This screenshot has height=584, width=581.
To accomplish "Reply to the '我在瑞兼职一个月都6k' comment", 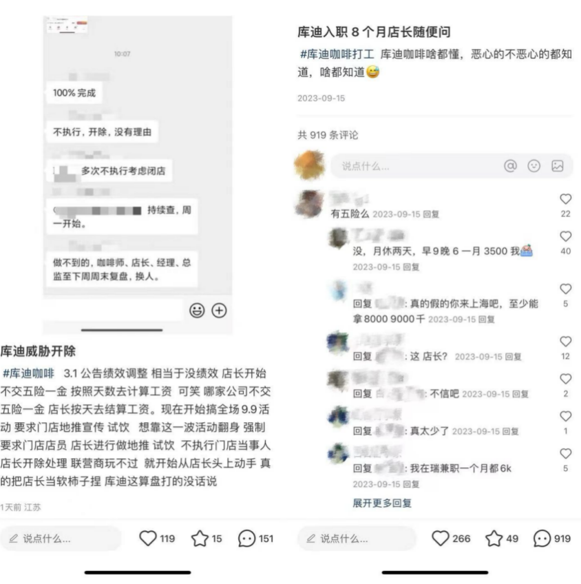I will coord(411,484).
